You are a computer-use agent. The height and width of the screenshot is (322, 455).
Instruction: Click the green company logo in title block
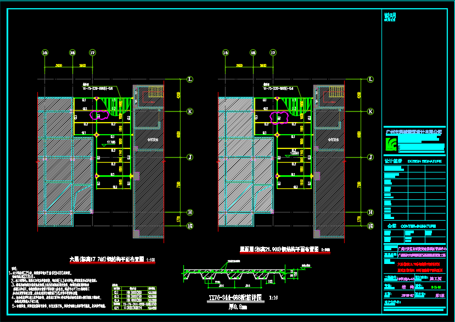391,144
